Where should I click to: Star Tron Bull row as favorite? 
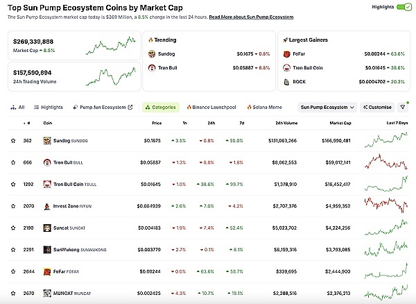point(12,162)
